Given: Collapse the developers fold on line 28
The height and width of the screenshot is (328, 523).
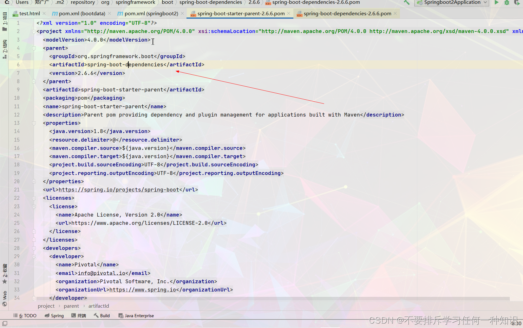Looking at the screenshot, I should [34, 248].
